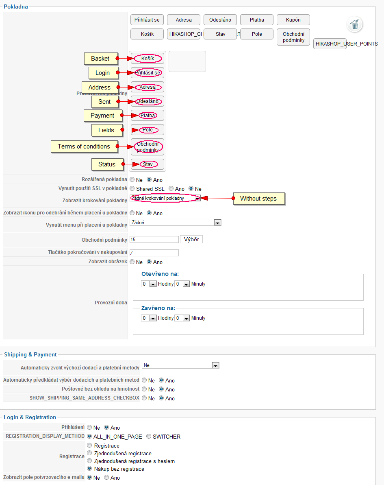The height and width of the screenshot is (485, 384).
Task: Click the Obchodní podmínky ID input field
Action: point(154,240)
